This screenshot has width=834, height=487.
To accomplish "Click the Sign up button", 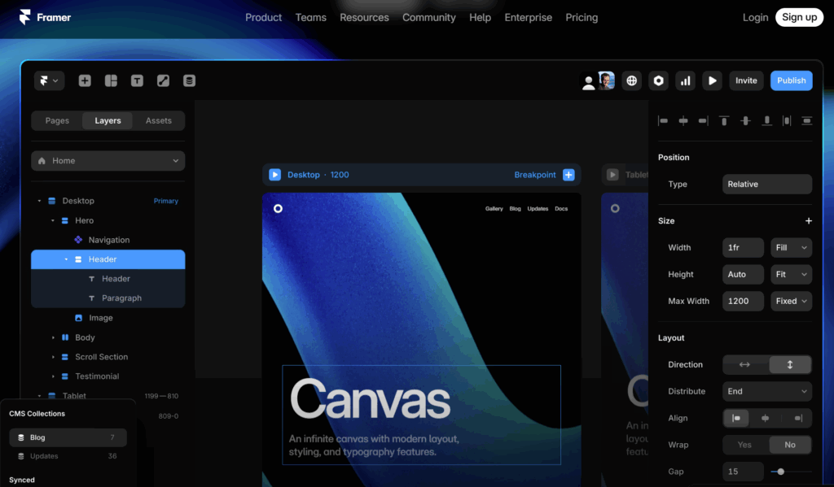I will pyautogui.click(x=799, y=17).
